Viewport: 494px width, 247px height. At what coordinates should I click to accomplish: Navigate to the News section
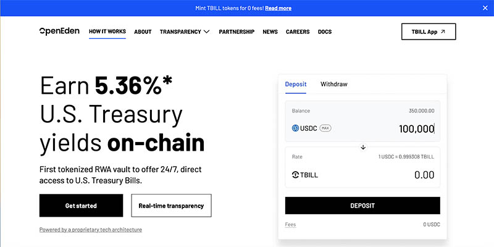coord(270,31)
